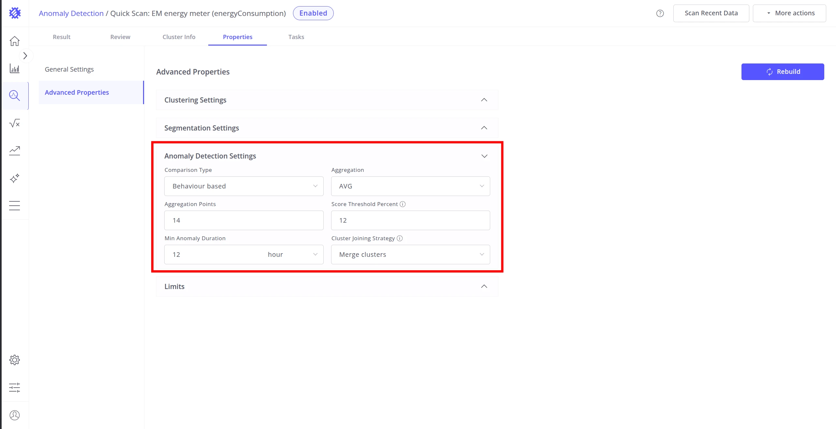
Task: Focus the Aggregation Points input field
Action: tap(244, 220)
